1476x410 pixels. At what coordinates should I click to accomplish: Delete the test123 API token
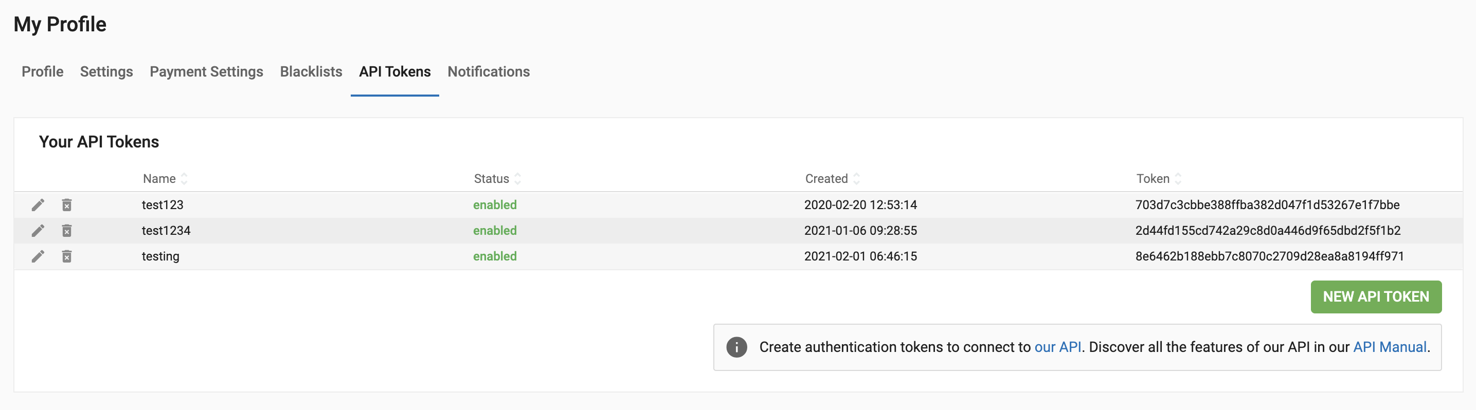(x=67, y=205)
